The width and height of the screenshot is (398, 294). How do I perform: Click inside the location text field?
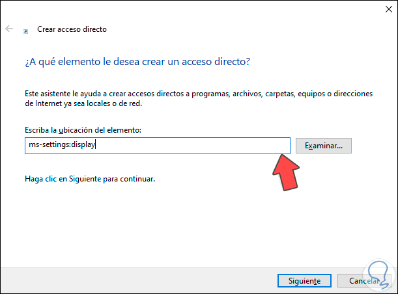coord(156,145)
